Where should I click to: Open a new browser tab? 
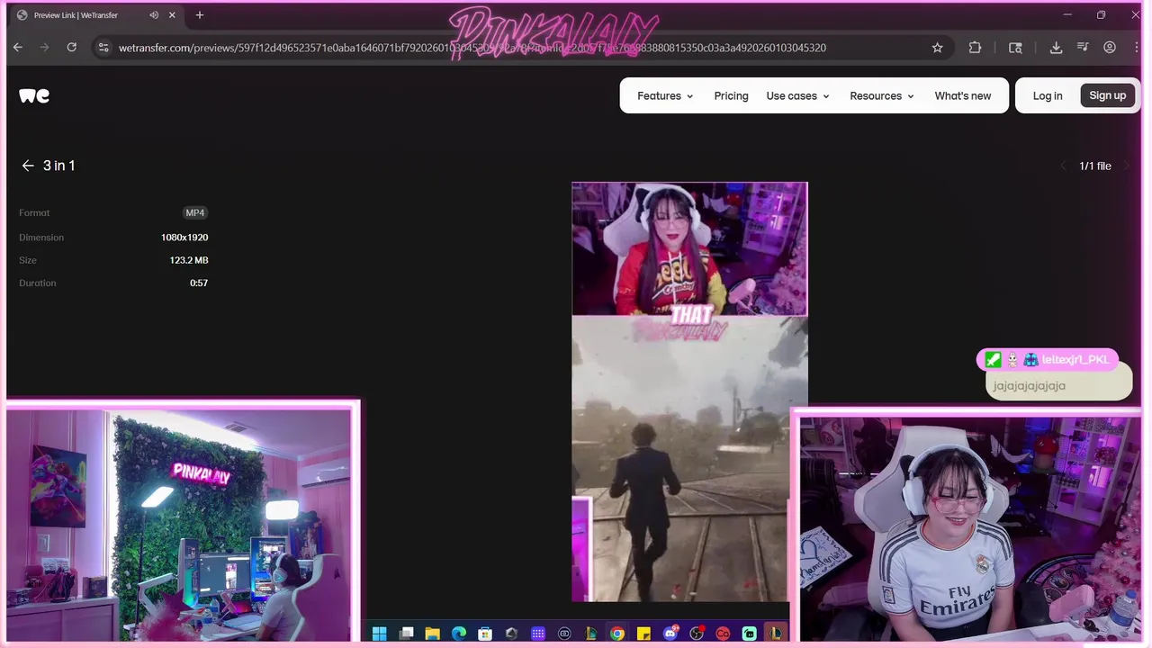tap(200, 15)
